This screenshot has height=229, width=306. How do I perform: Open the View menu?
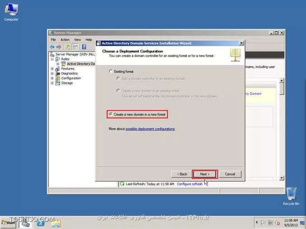[78, 40]
